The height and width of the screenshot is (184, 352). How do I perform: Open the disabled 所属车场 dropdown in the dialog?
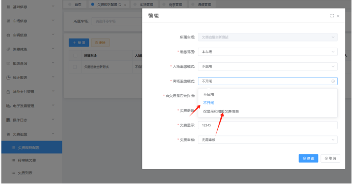[268, 37]
